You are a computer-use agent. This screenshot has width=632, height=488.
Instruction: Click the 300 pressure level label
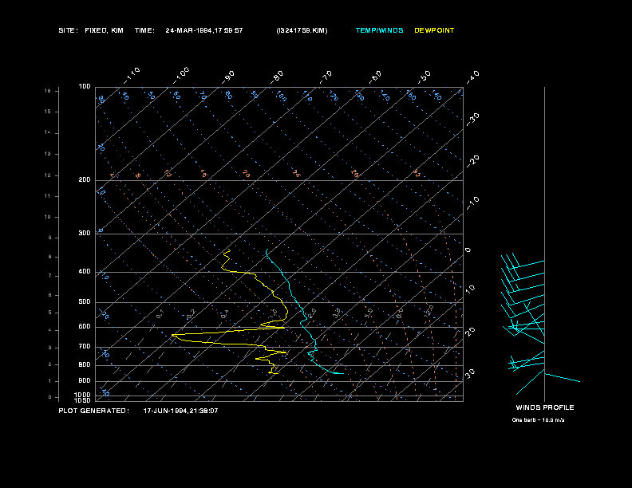coord(85,233)
